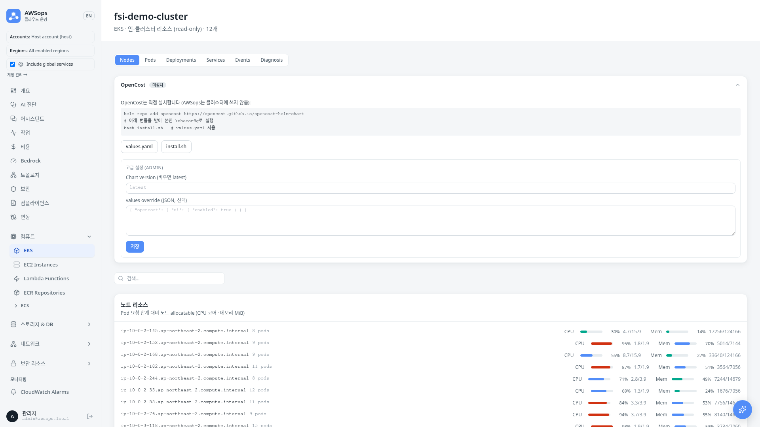The image size is (760, 427).
Task: Select node ip-10-0-2-76.ap-northeast-2.compute.internal
Action: (x=183, y=414)
